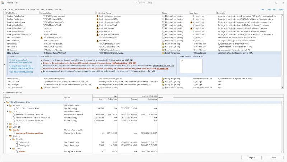
Task: Click the Sync button
Action: (274, 158)
